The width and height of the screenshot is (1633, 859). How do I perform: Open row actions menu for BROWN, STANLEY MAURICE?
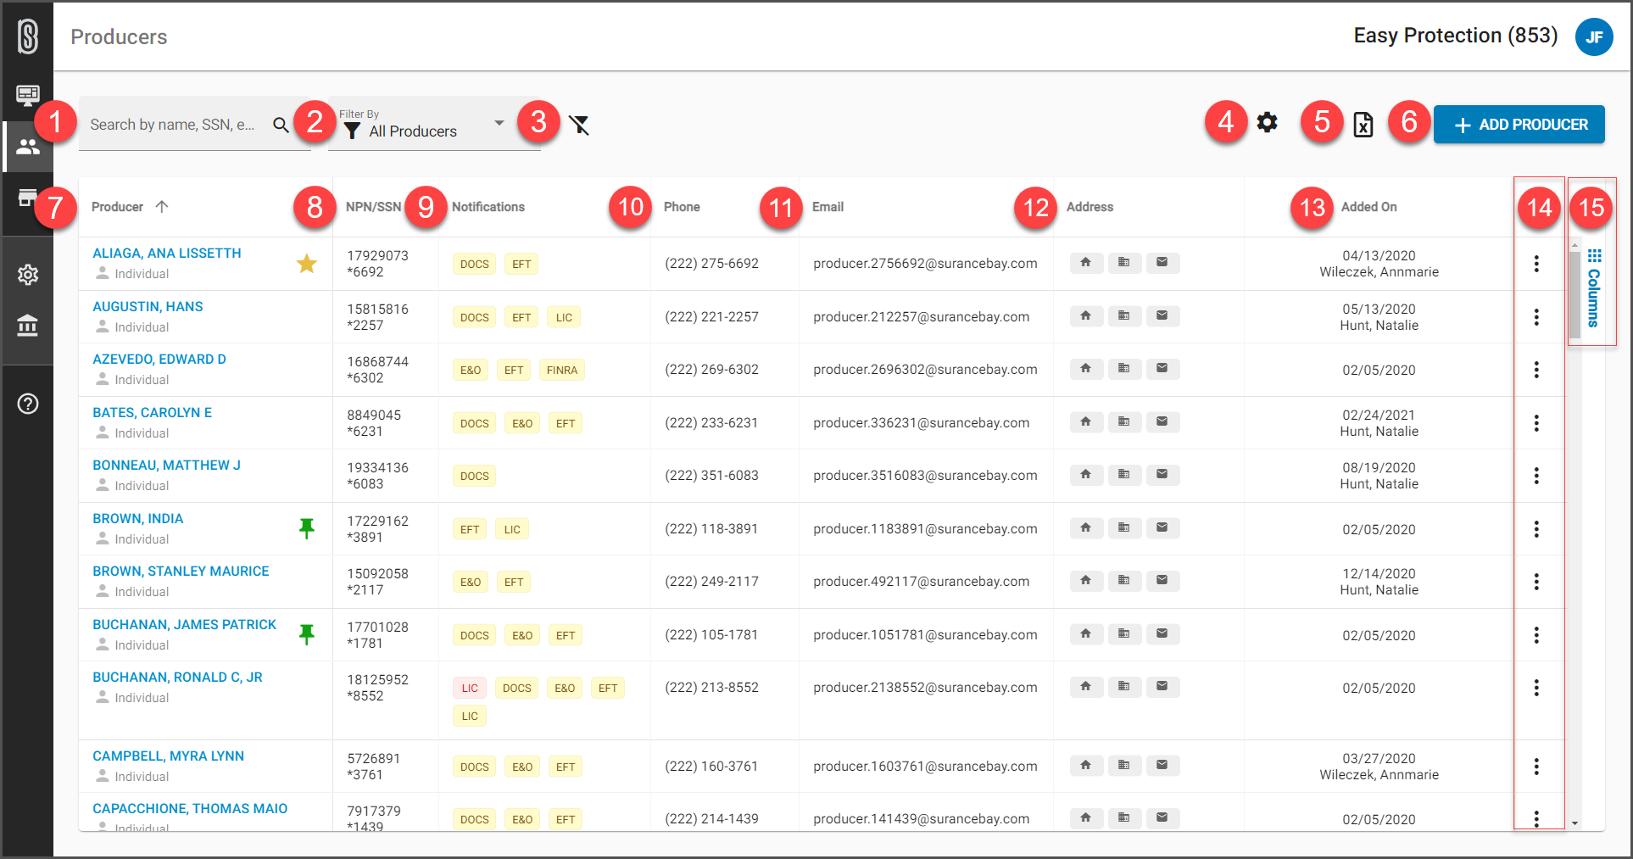pos(1536,582)
